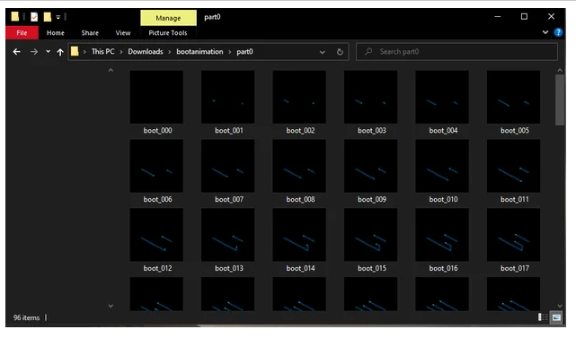
Task: Switch to the View ribbon tab
Action: pyautogui.click(x=123, y=32)
